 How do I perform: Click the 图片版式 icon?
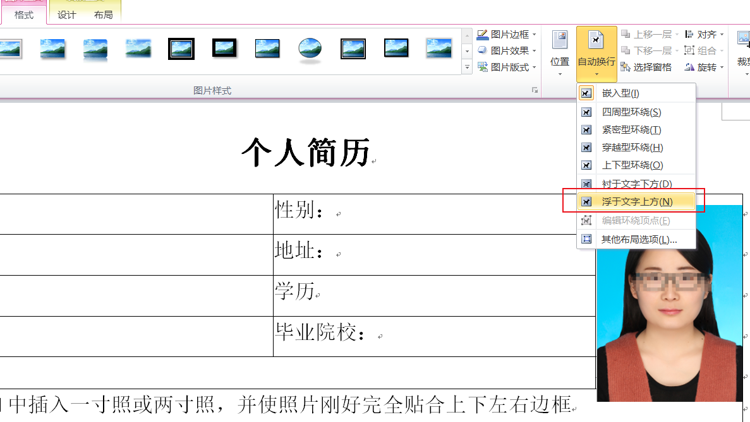click(483, 67)
